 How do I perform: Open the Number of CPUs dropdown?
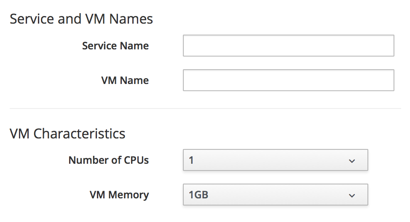click(x=276, y=160)
